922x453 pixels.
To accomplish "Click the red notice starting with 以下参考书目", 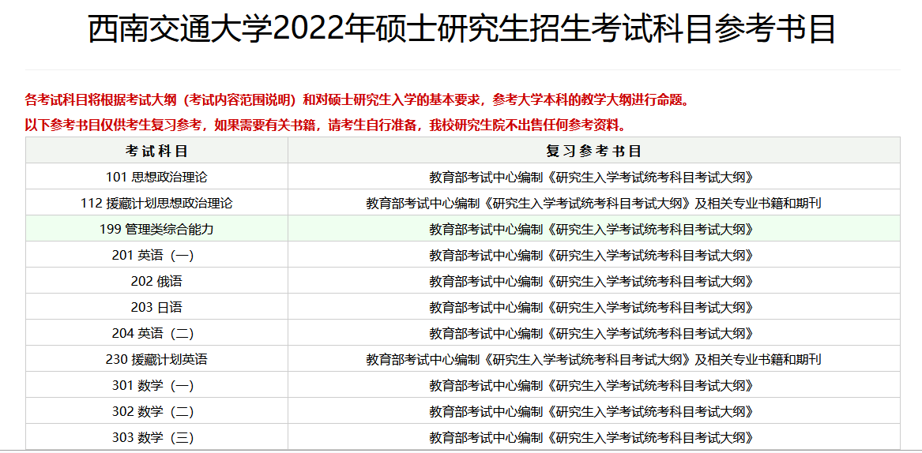I will (x=325, y=125).
